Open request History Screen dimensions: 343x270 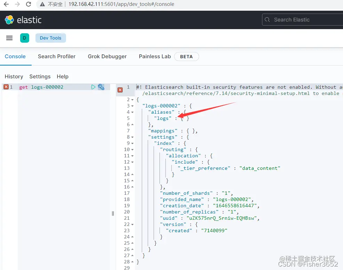tap(14, 77)
